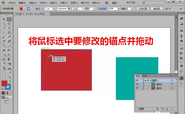Select the Rectangle tool

coord(9,33)
